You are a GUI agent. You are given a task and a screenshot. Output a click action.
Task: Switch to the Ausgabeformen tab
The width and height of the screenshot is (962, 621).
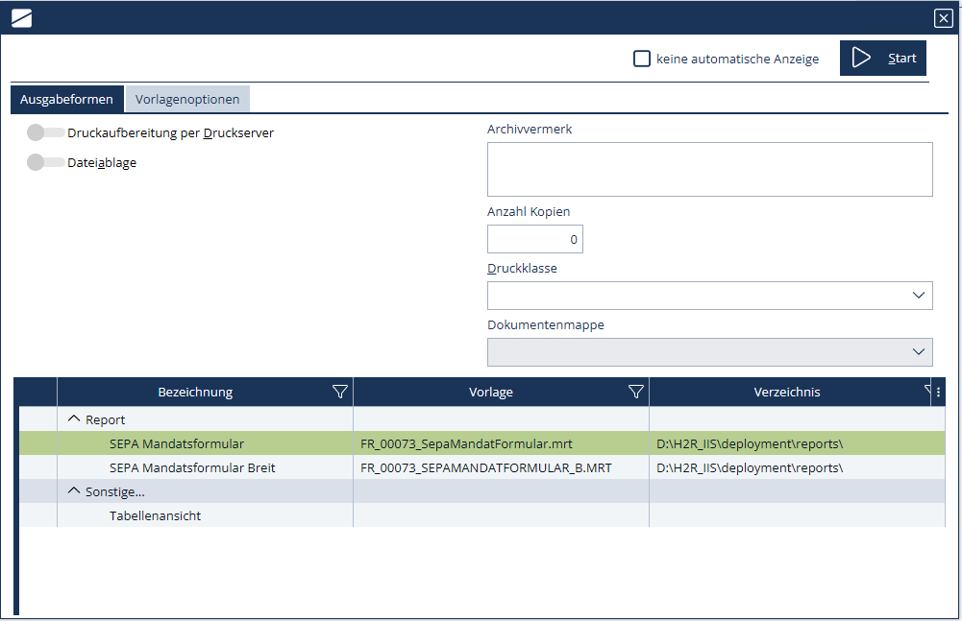tap(67, 99)
